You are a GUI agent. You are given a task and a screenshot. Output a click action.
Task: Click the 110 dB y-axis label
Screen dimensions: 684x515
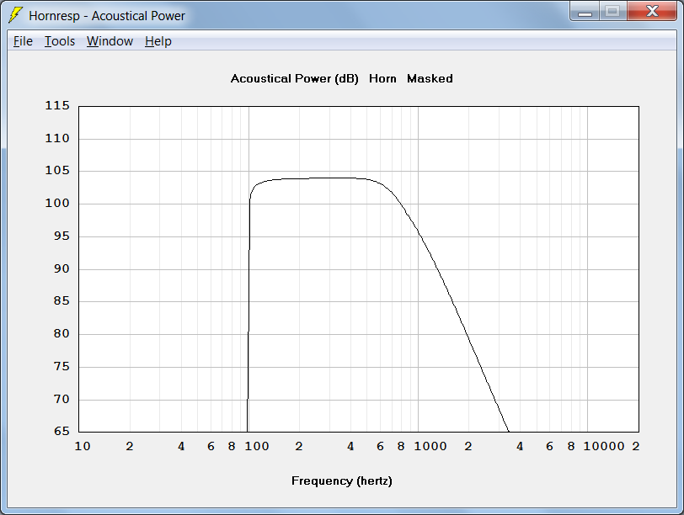pyautogui.click(x=57, y=139)
